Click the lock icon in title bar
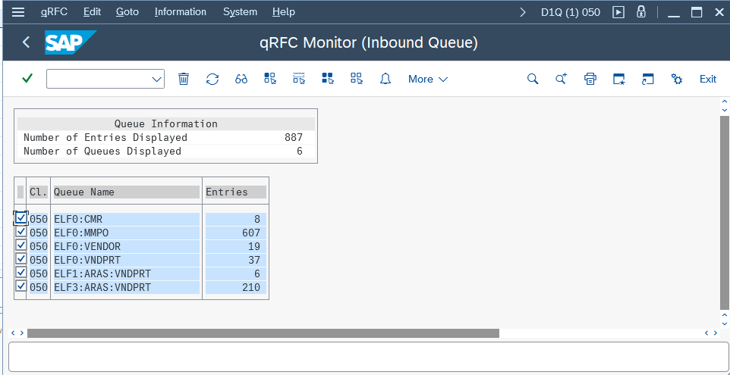 pyautogui.click(x=641, y=12)
